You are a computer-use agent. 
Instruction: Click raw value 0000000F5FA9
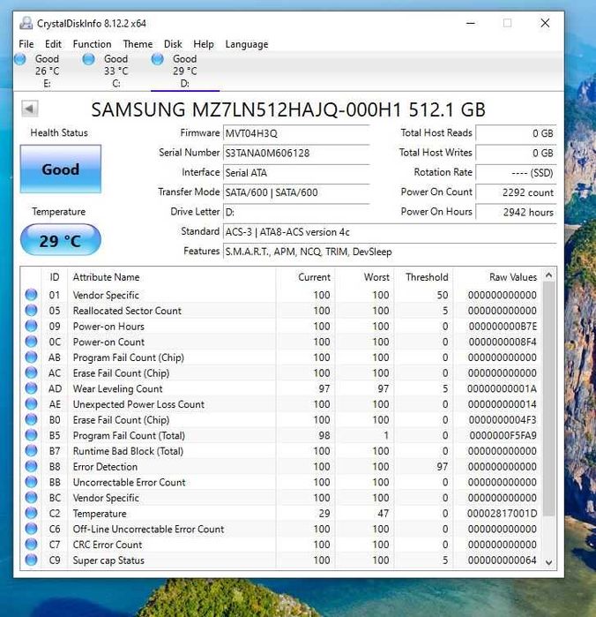(x=503, y=435)
